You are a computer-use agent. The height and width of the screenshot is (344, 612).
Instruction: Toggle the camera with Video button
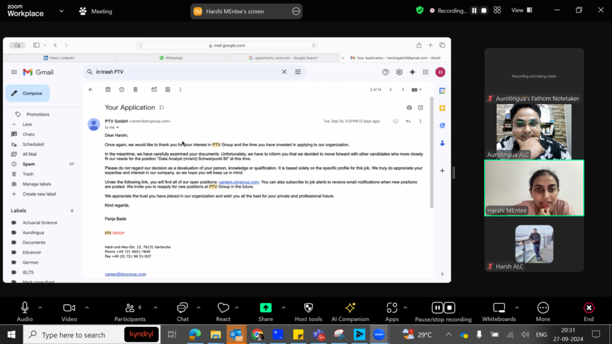[69, 308]
